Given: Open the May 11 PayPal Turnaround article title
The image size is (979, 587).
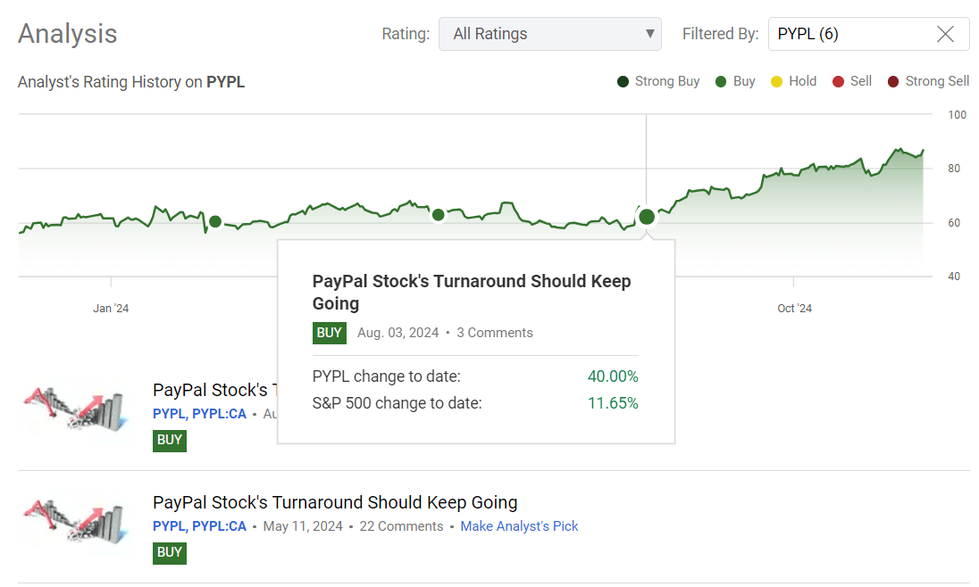Looking at the screenshot, I should pyautogui.click(x=335, y=502).
